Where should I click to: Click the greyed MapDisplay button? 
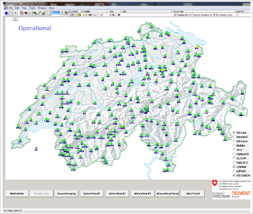[x=41, y=193]
